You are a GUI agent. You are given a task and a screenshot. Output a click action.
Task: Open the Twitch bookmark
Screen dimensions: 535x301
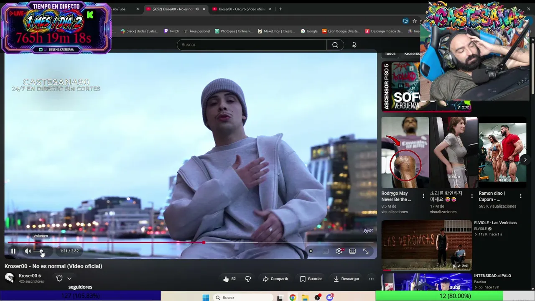pos(171,31)
